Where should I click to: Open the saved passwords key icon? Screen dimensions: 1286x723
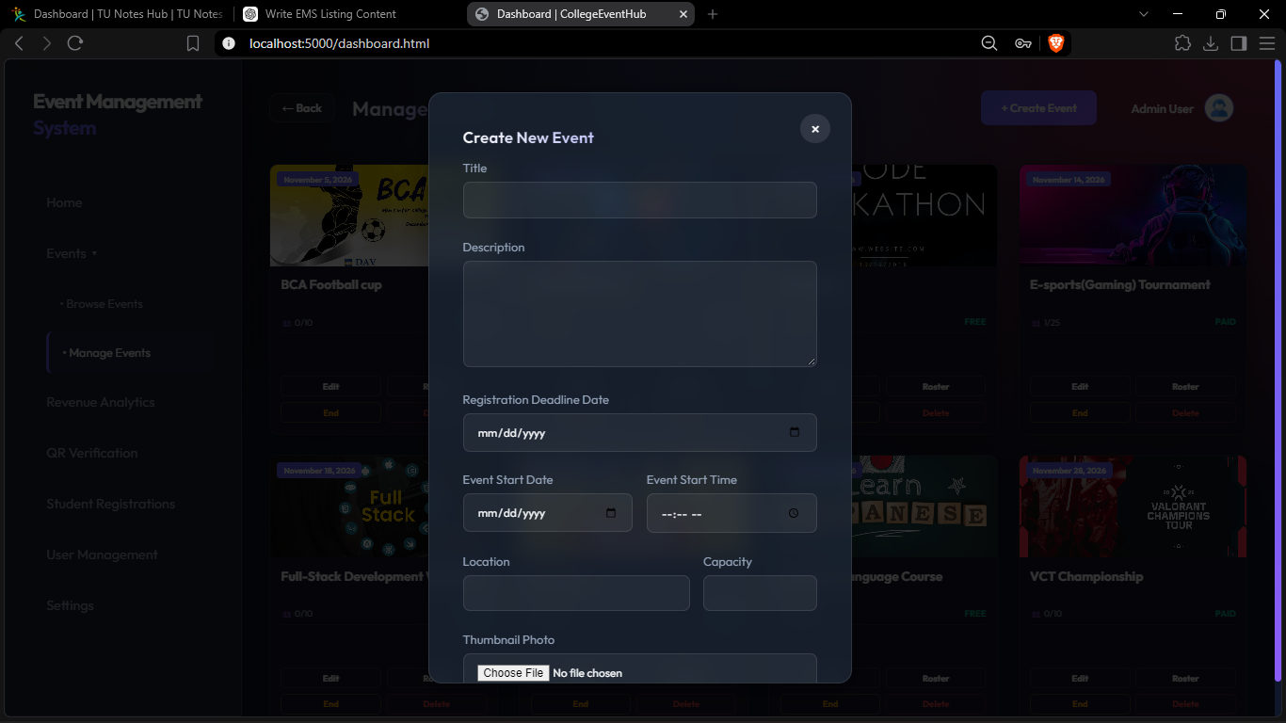click(x=1022, y=43)
